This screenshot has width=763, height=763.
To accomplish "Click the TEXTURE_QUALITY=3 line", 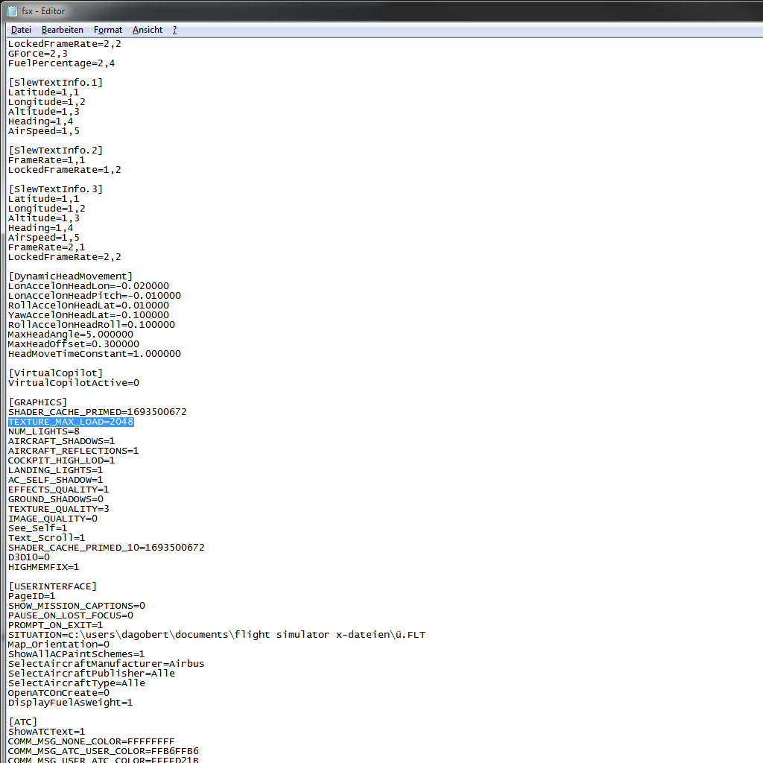I will click(x=58, y=509).
